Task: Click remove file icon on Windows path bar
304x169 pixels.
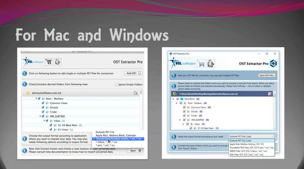Action: pos(270,94)
